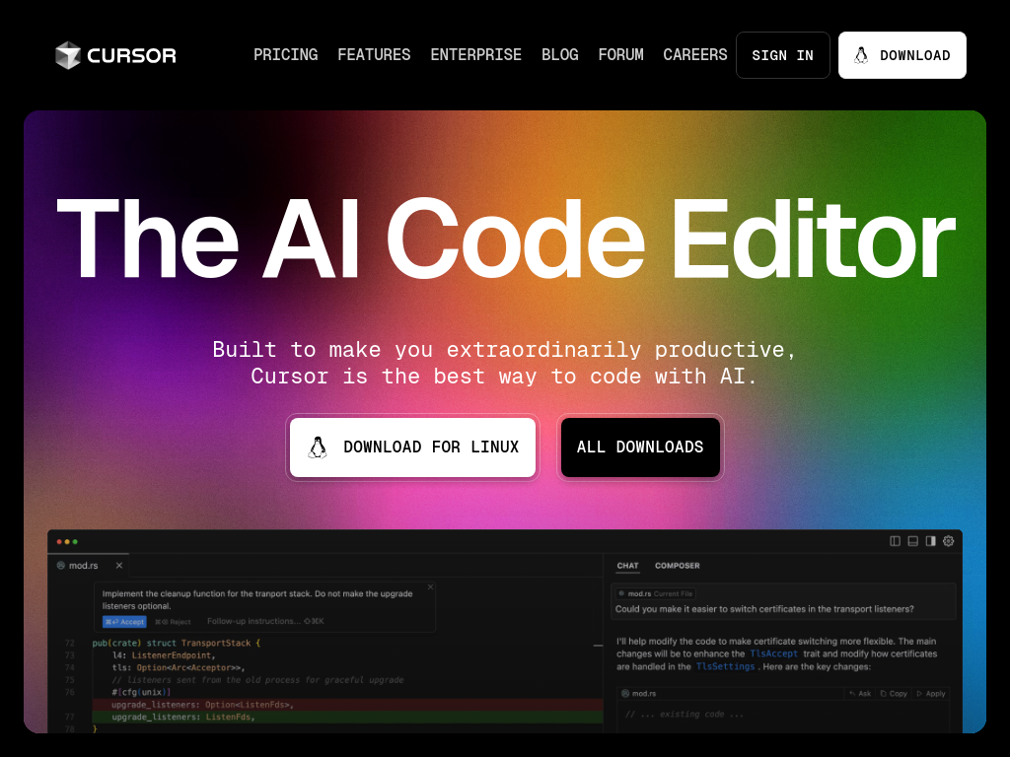Click the '// ... existing code ...' comment
This screenshot has width=1010, height=757.
pyautogui.click(x=685, y=714)
